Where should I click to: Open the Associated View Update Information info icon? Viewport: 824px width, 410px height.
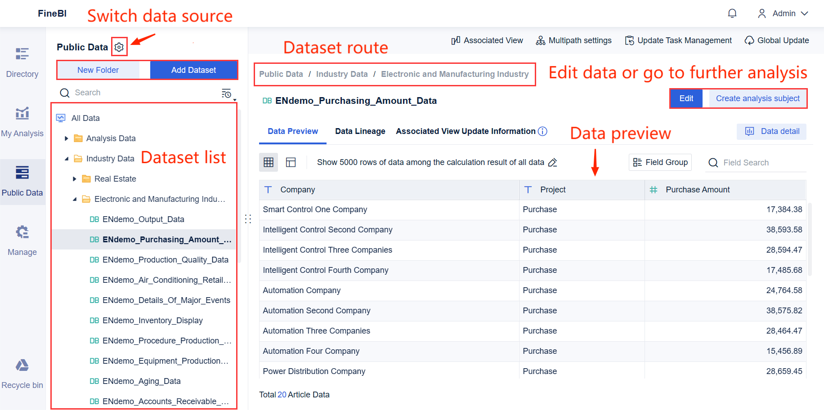tap(543, 131)
